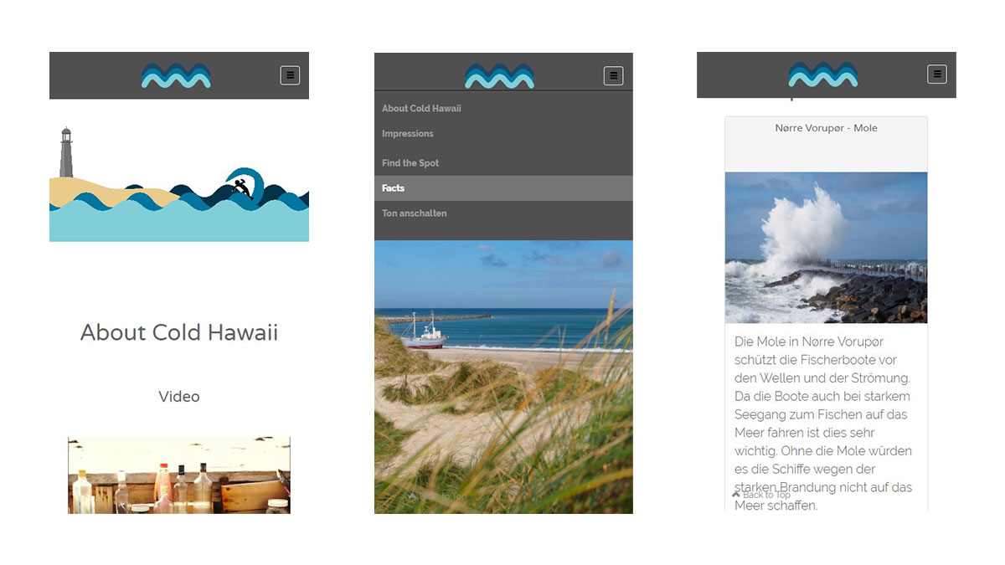Viewport: 1005px width, 565px height.
Task: Open hamburger menu in left phone header
Action: coord(290,75)
